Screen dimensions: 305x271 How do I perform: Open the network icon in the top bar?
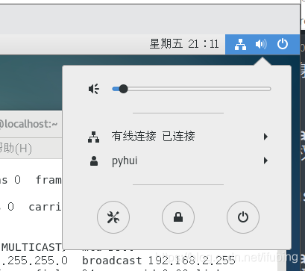pyautogui.click(x=240, y=45)
